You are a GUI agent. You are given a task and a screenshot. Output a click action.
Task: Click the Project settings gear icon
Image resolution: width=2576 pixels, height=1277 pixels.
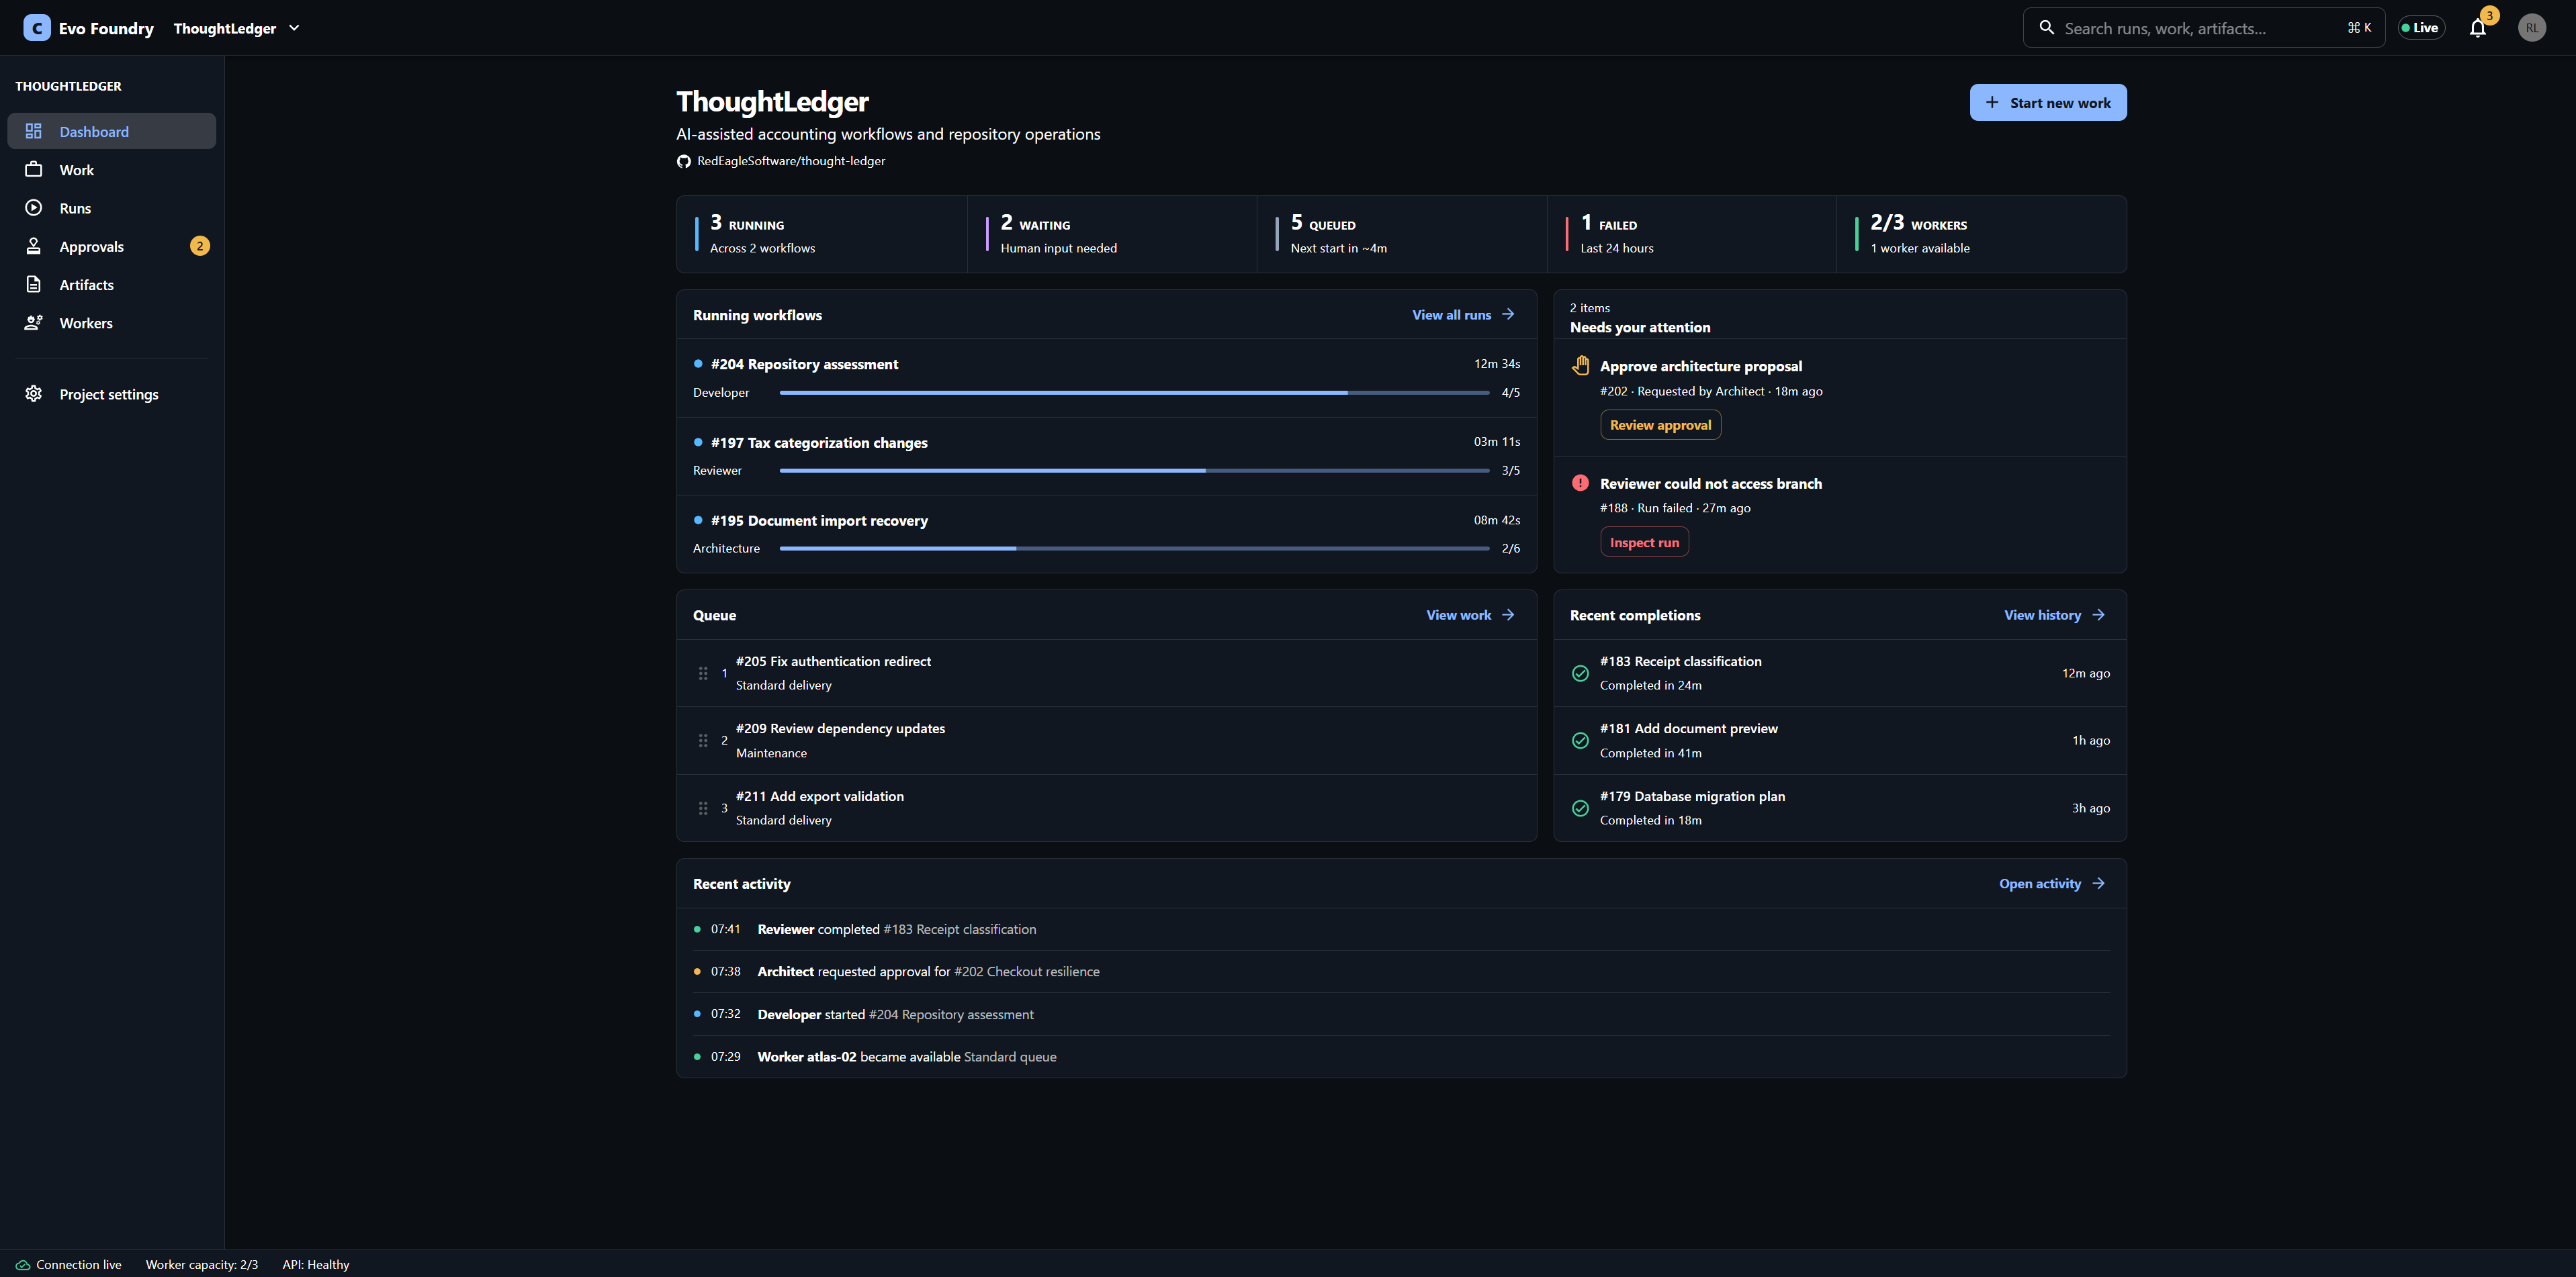(34, 393)
